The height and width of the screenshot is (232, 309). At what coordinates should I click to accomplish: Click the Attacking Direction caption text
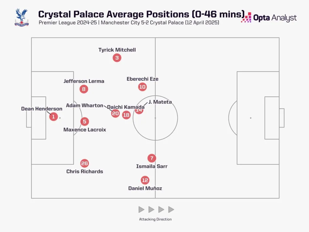[x=155, y=219]
